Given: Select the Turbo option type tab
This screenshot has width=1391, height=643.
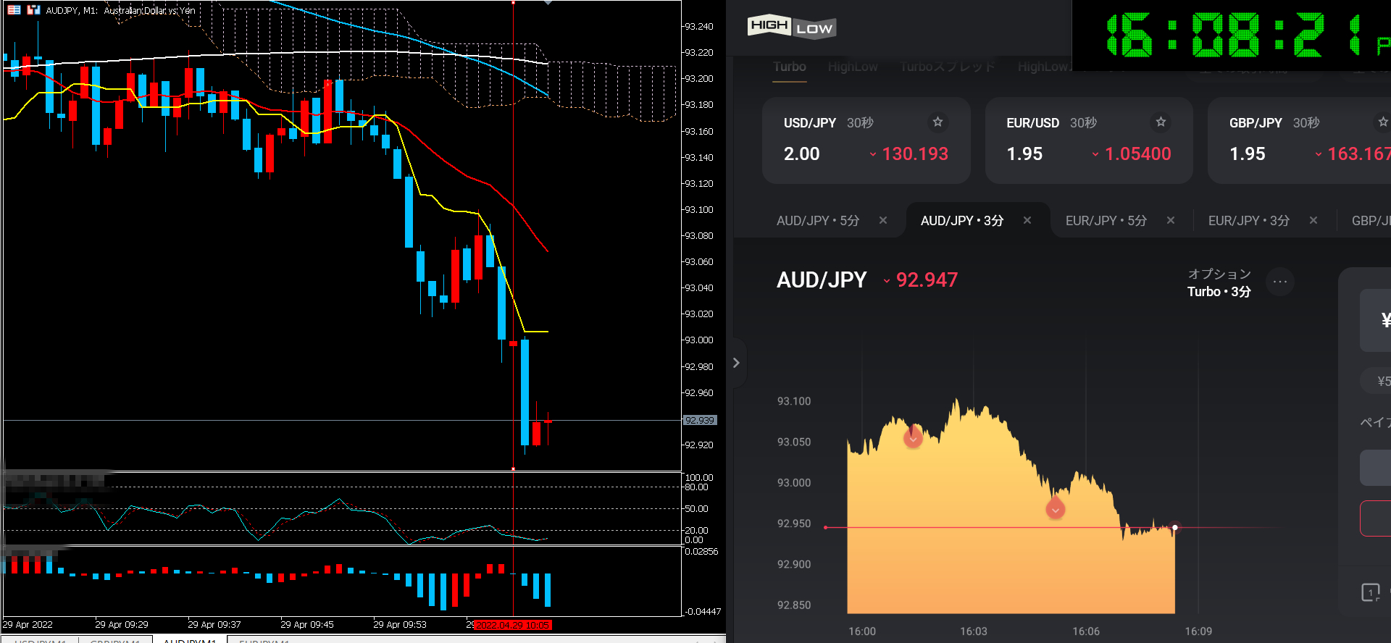Looking at the screenshot, I should (789, 67).
